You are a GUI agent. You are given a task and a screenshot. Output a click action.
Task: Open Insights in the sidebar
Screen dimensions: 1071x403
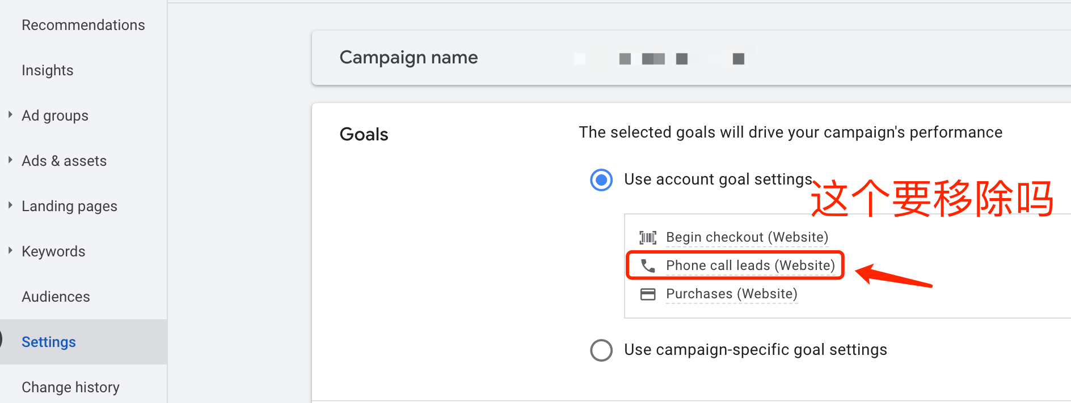click(48, 70)
